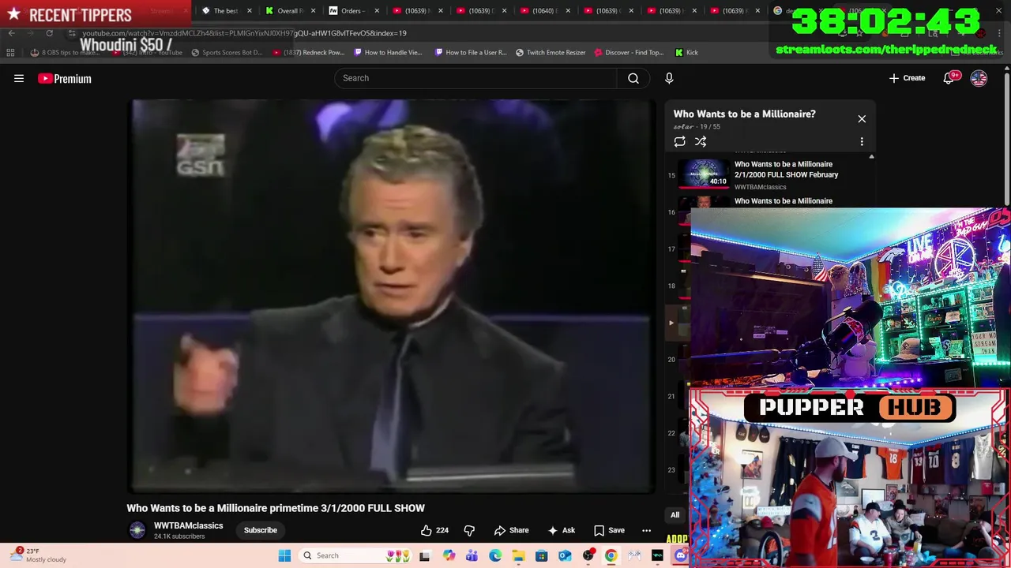Viewport: 1011px width, 568px height.
Task: Open 'Sports Scores Bot D...' bookmark
Action: coord(227,52)
